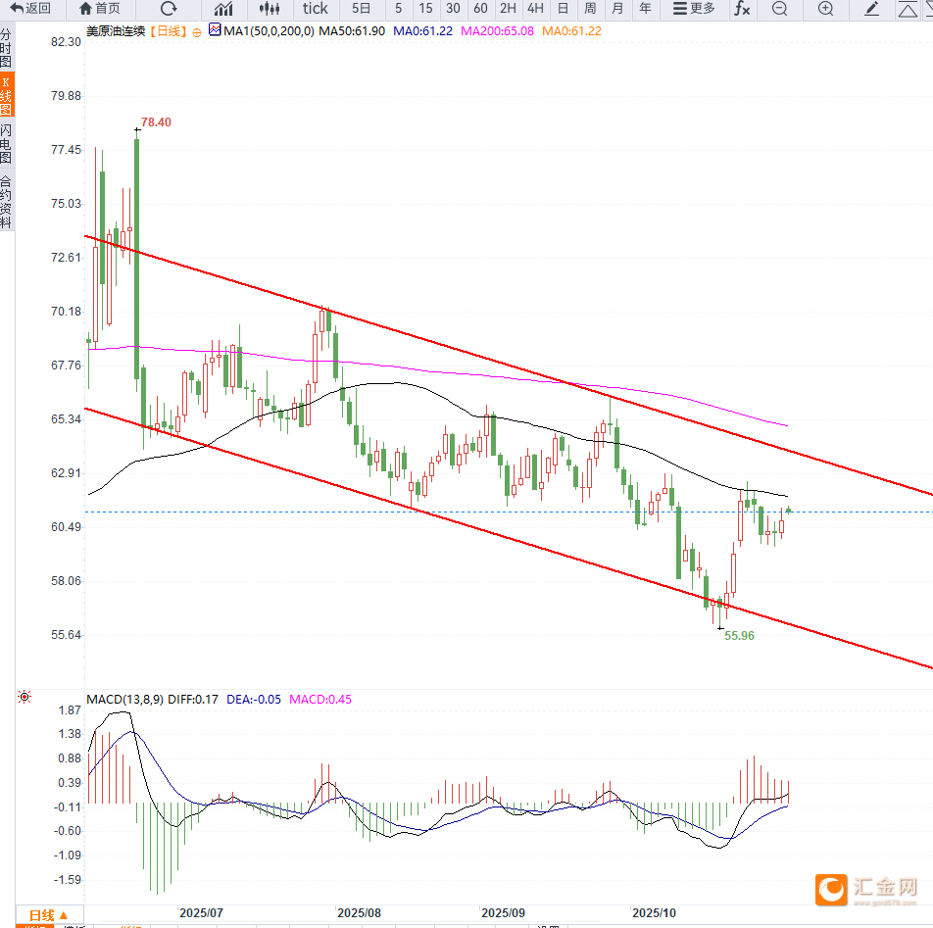Click the MA1 indicator chart icon

pyautogui.click(x=215, y=29)
